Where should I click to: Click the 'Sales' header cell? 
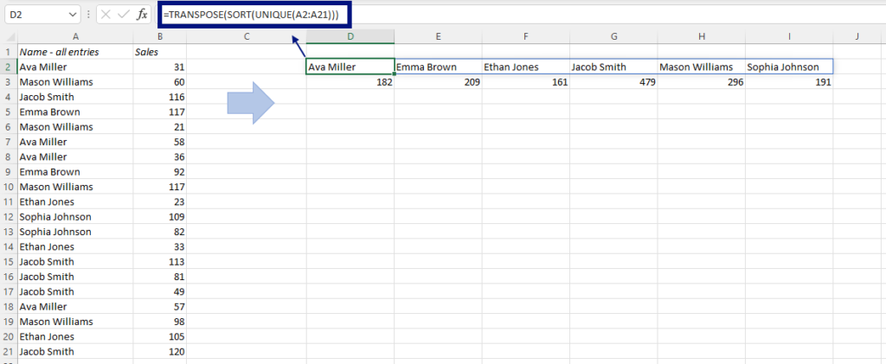pyautogui.click(x=160, y=52)
